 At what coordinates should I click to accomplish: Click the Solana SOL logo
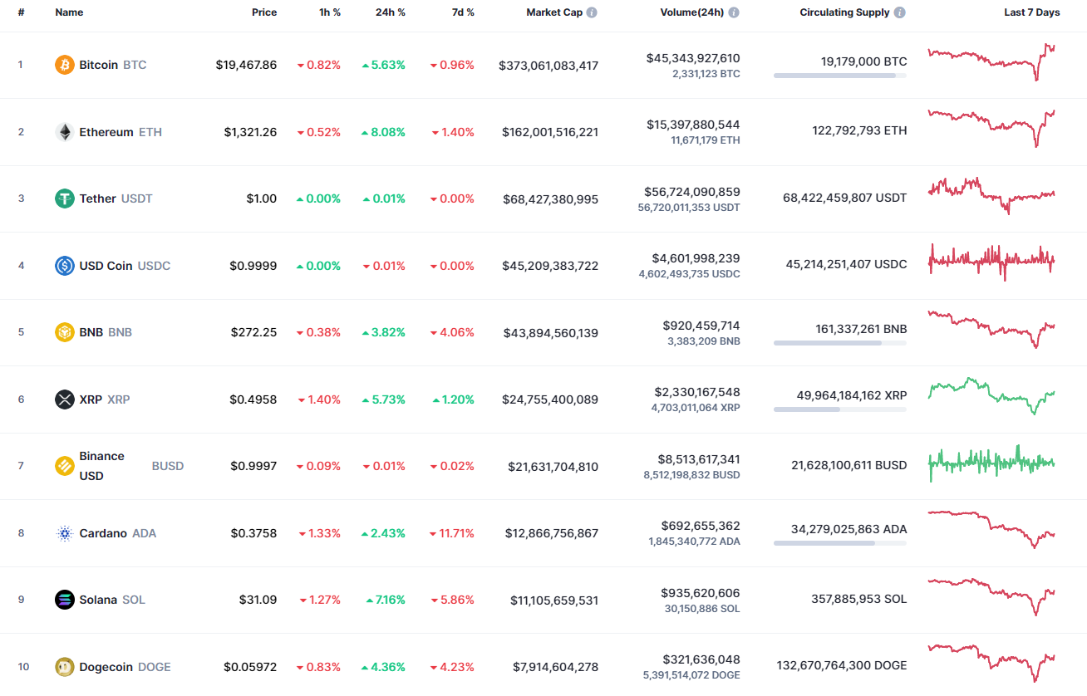pos(64,599)
